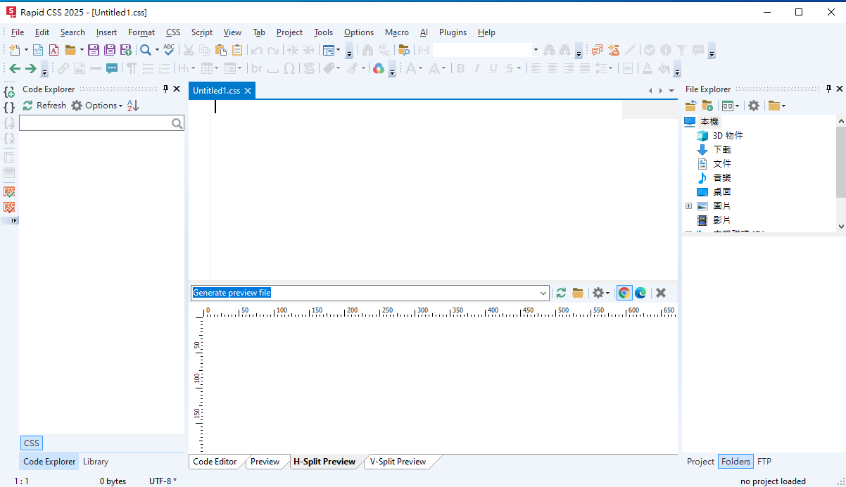The width and height of the screenshot is (846, 487).
Task: Sort Code Explorer alphabetically with A-Z icon
Action: [133, 106]
